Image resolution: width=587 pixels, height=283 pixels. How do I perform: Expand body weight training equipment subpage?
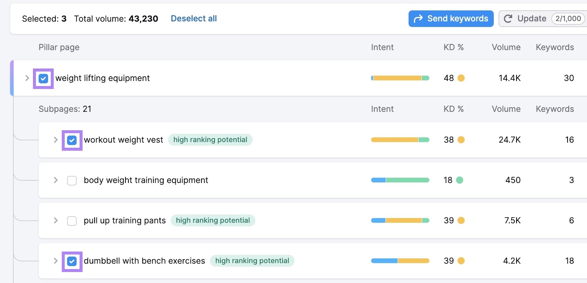[x=55, y=180]
